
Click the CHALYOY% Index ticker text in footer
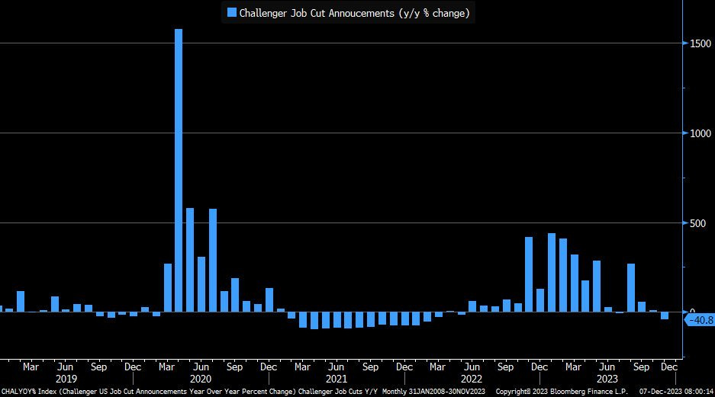tap(28, 391)
